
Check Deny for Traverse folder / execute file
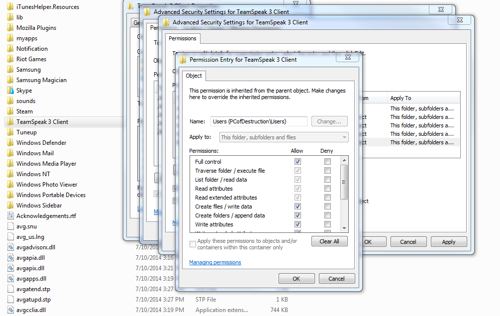(327, 171)
